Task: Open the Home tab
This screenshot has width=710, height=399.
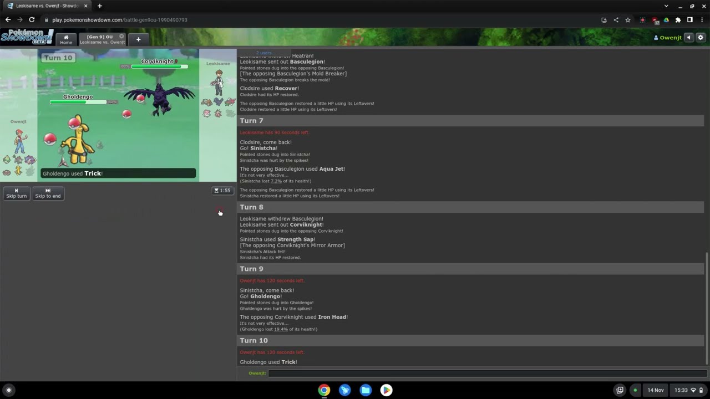Action: coord(66,39)
